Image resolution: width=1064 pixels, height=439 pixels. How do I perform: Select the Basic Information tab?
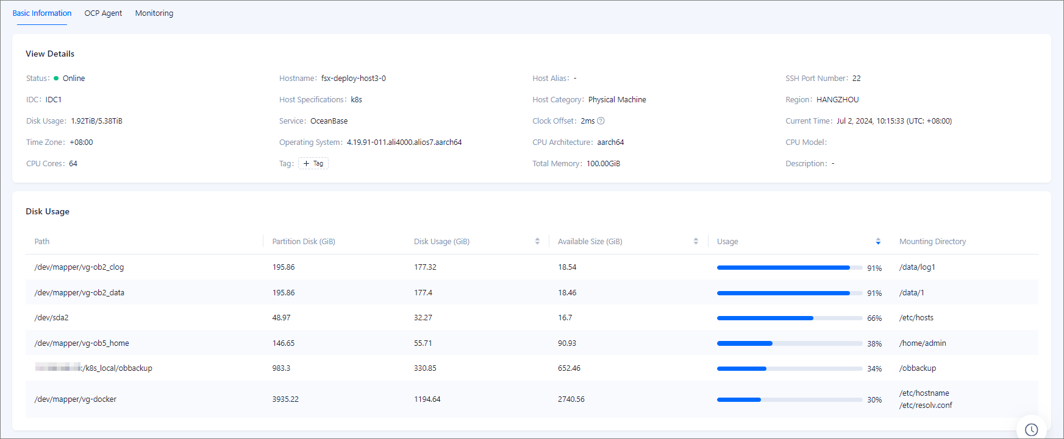[42, 13]
